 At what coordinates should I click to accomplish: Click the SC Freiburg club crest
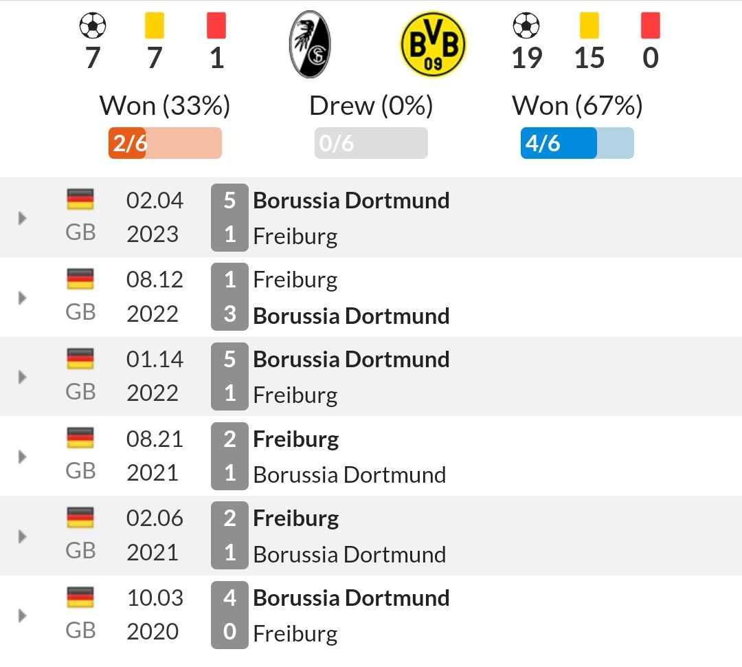coord(310,44)
